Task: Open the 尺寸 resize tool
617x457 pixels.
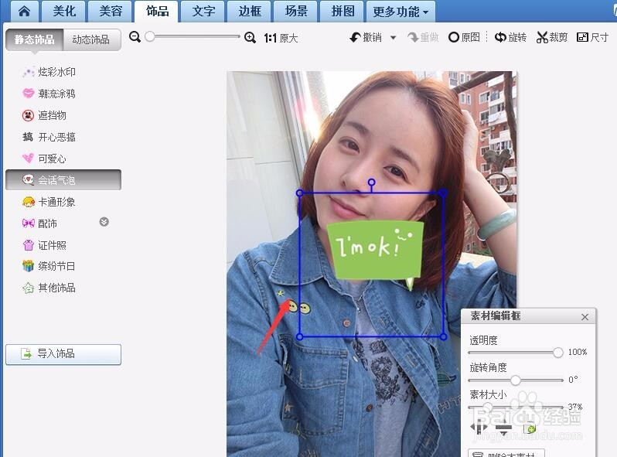Action: (x=592, y=37)
